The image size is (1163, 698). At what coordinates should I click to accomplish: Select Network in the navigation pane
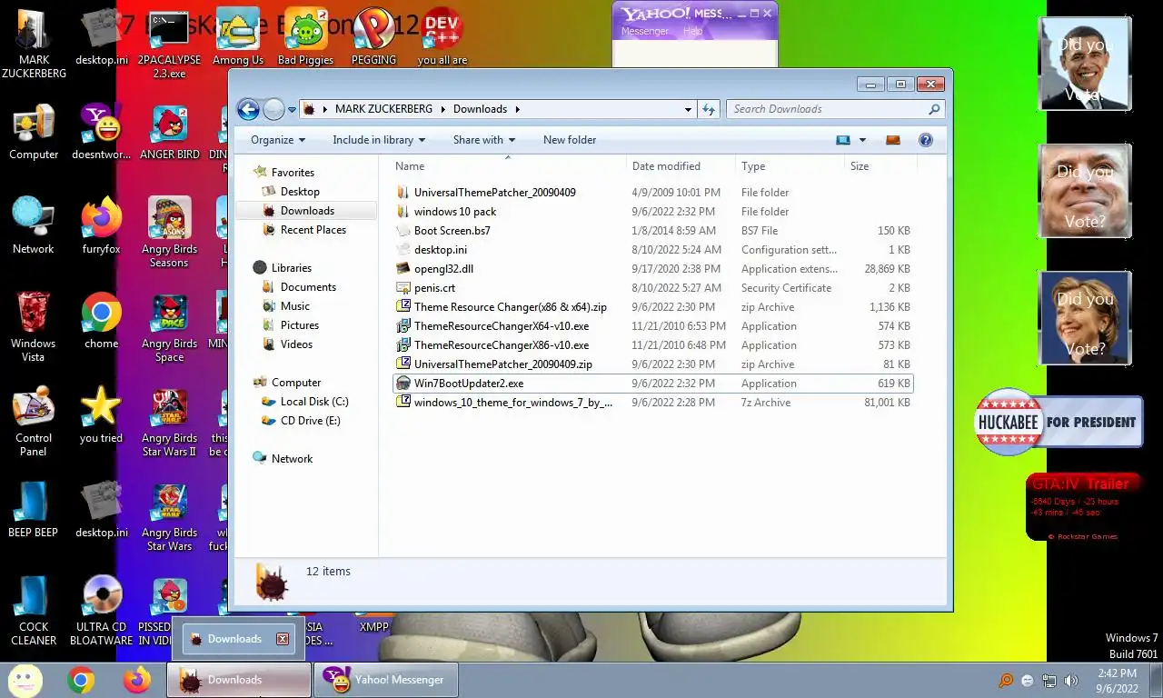[292, 459]
